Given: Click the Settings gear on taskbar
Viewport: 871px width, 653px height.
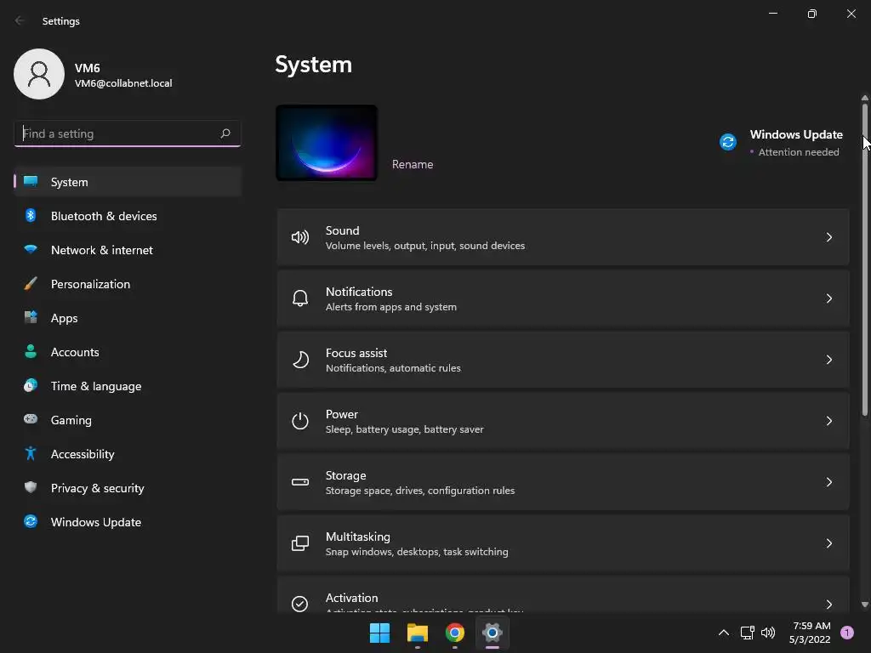Looking at the screenshot, I should click(x=492, y=633).
